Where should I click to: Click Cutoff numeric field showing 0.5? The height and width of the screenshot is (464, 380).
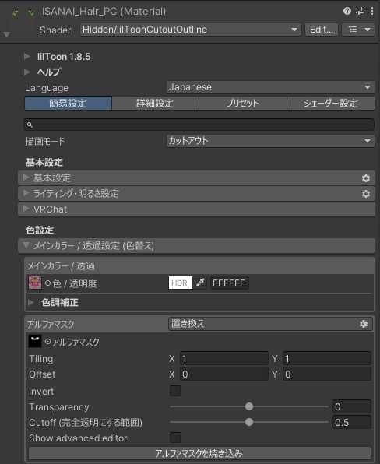coord(352,422)
